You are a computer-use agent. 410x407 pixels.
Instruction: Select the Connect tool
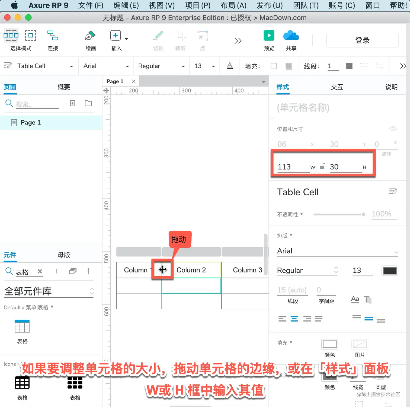pos(53,36)
